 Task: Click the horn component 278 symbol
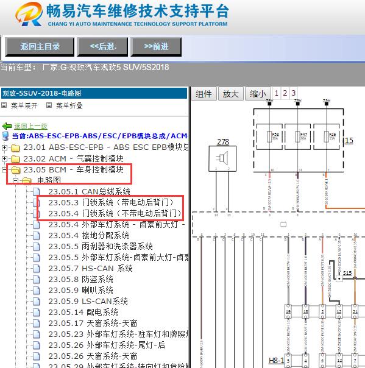[222, 158]
